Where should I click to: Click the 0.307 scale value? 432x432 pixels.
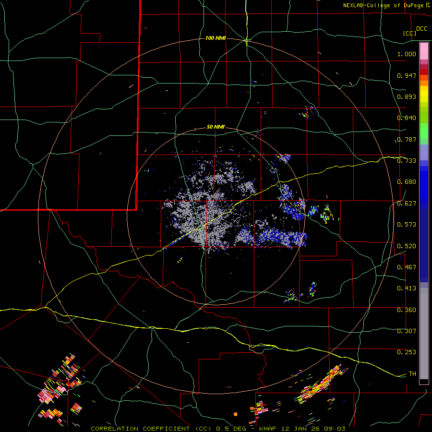coord(407,331)
